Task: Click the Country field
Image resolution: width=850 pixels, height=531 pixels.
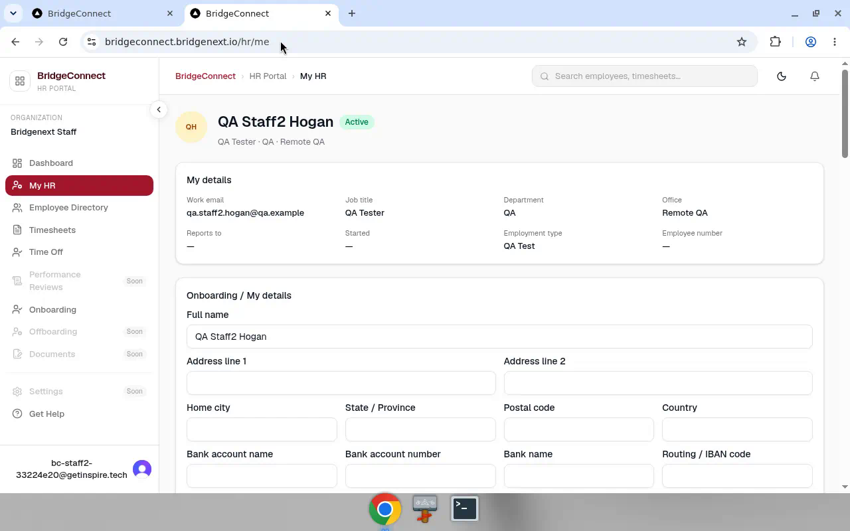Action: 737,429
